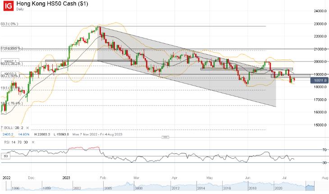This screenshot has width=329, height=194.
Task: Jump to 2014 in the history navigator
Action: click(201, 188)
